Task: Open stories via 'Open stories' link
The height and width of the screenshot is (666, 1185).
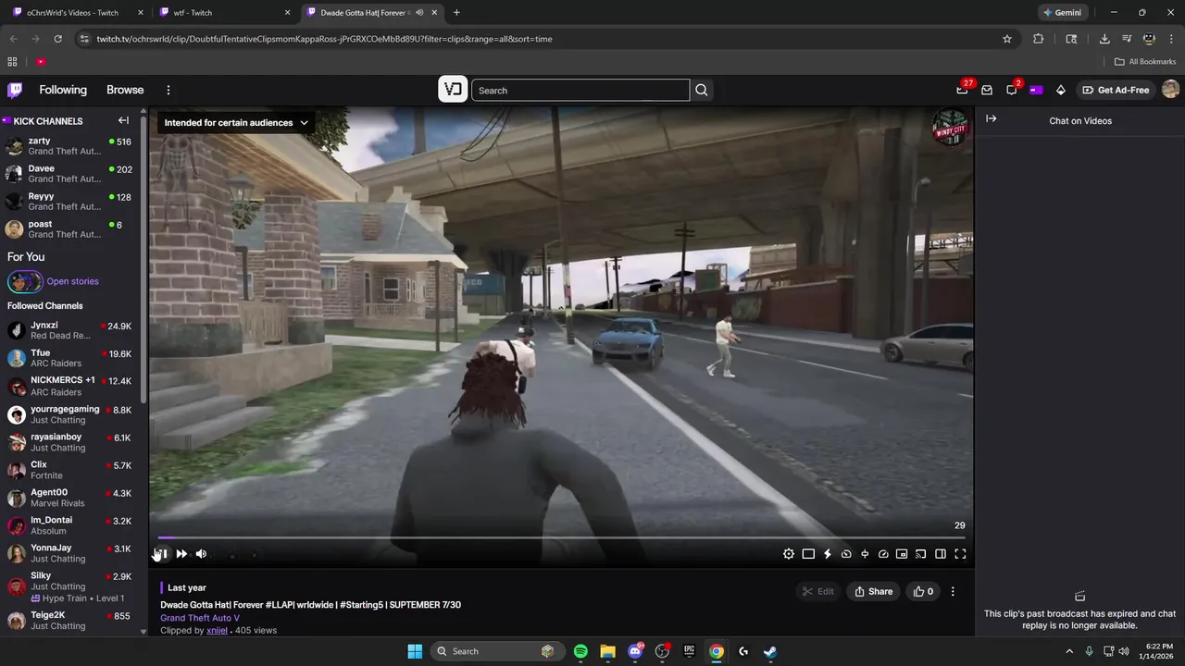Action: click(72, 281)
